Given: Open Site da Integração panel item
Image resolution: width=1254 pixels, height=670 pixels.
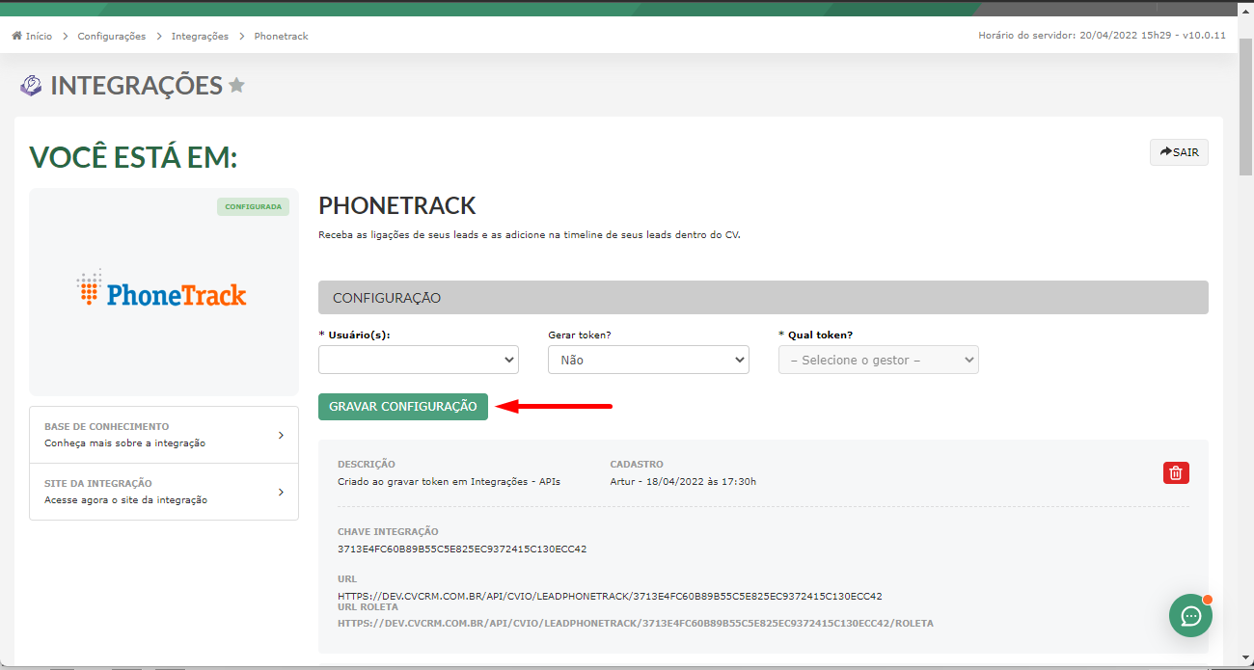Looking at the screenshot, I should [164, 492].
